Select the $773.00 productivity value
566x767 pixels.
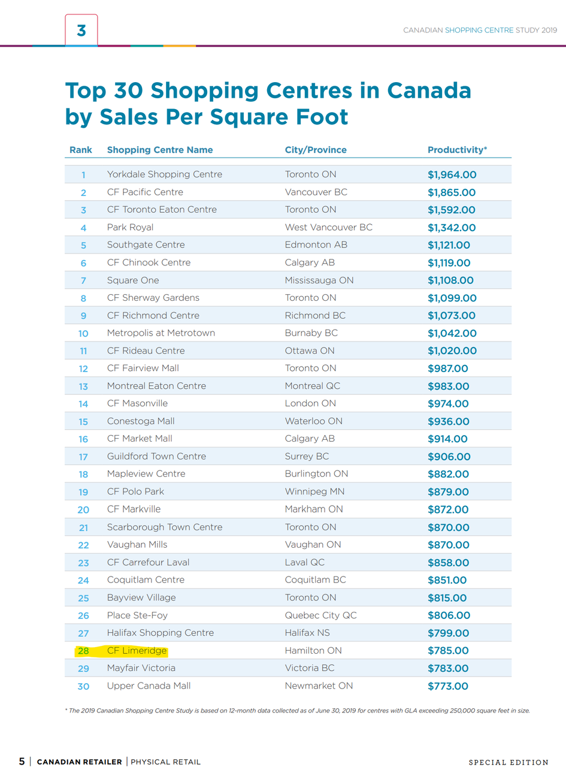[x=448, y=686]
